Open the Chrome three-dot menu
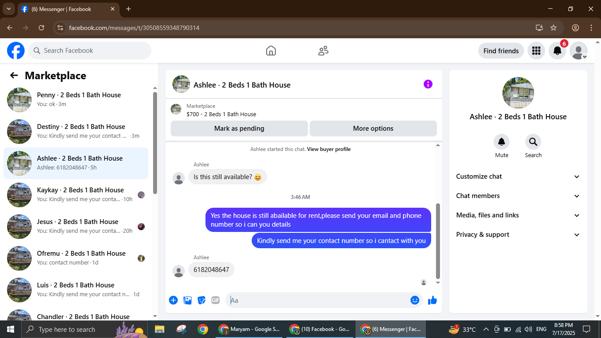The height and width of the screenshot is (338, 601). click(x=591, y=28)
